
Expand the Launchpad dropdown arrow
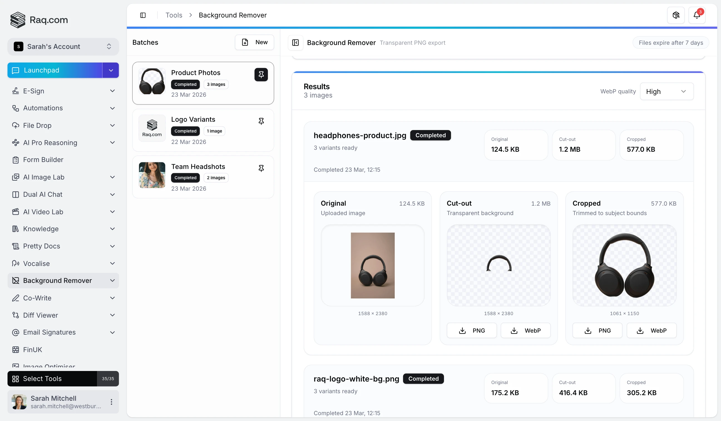pos(111,70)
